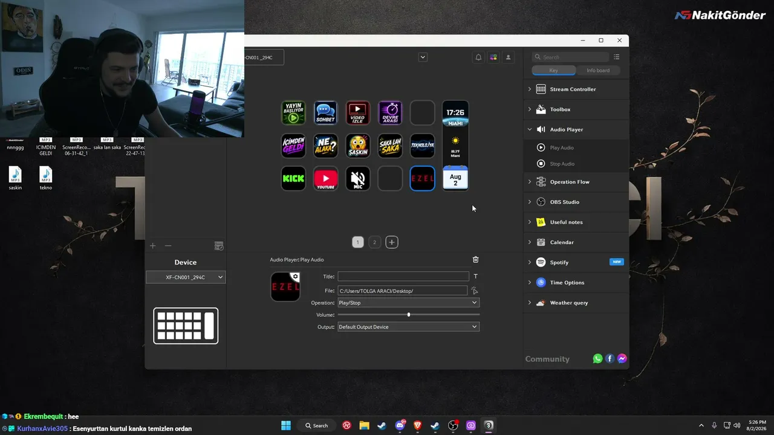Click the File path field

pyautogui.click(x=402, y=291)
